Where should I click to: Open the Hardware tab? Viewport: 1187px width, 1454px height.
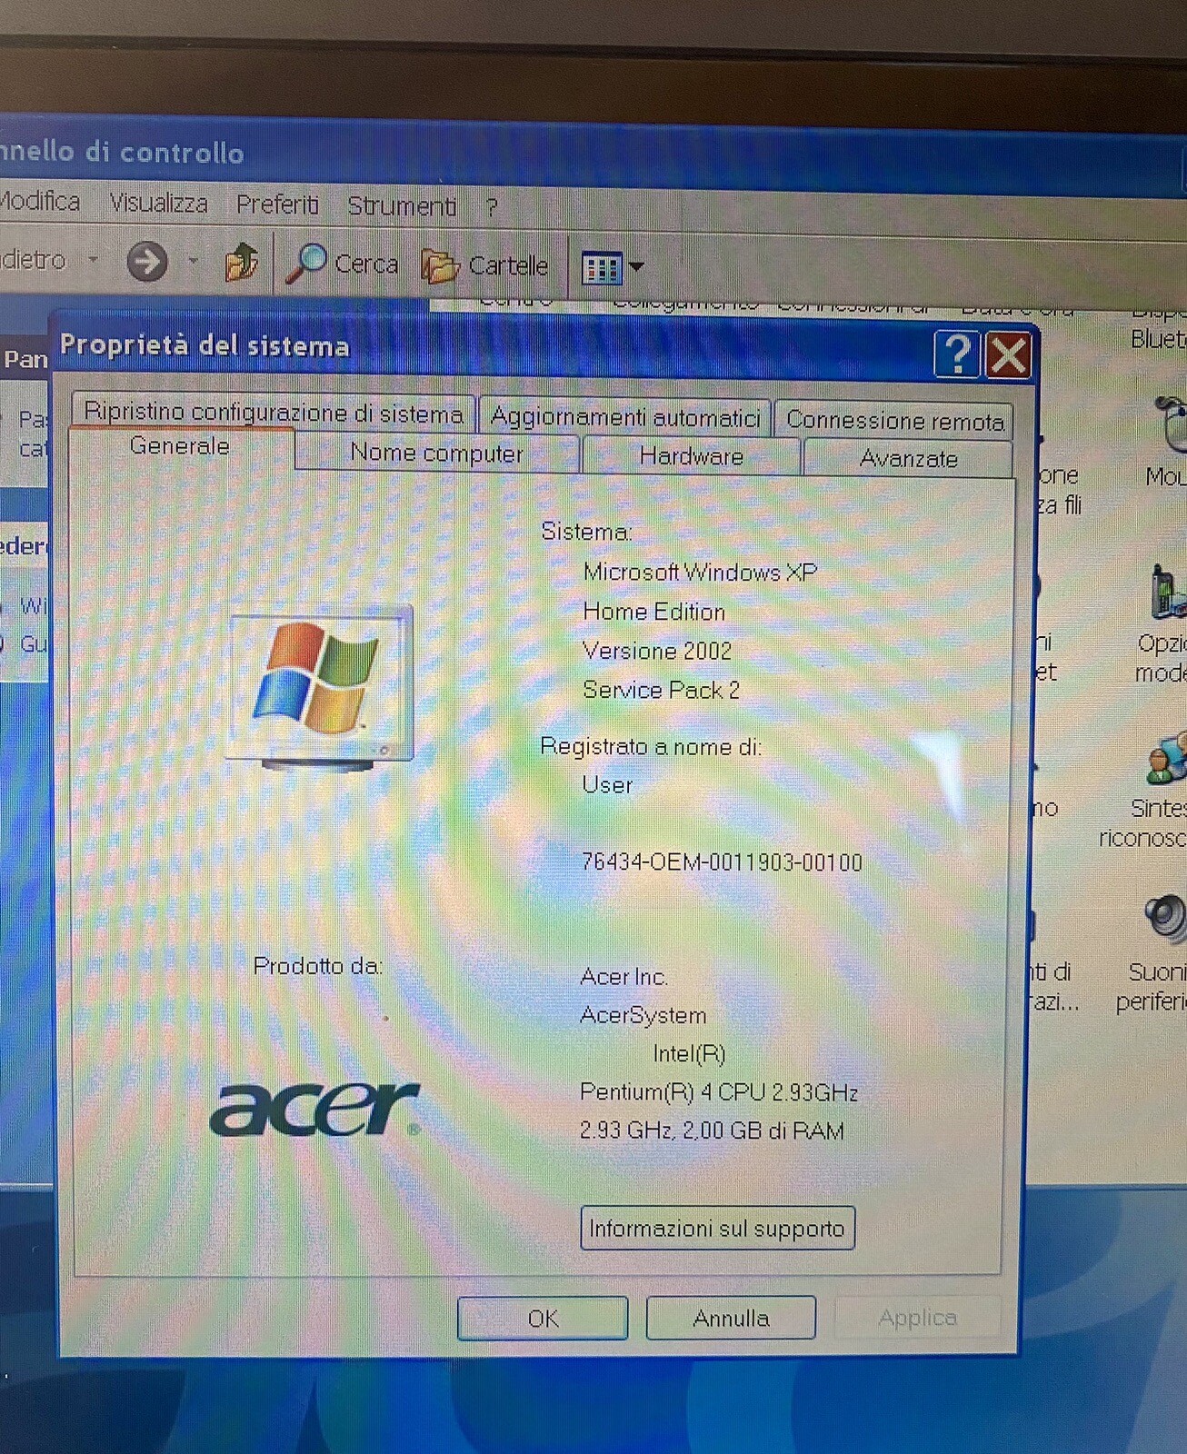(692, 456)
